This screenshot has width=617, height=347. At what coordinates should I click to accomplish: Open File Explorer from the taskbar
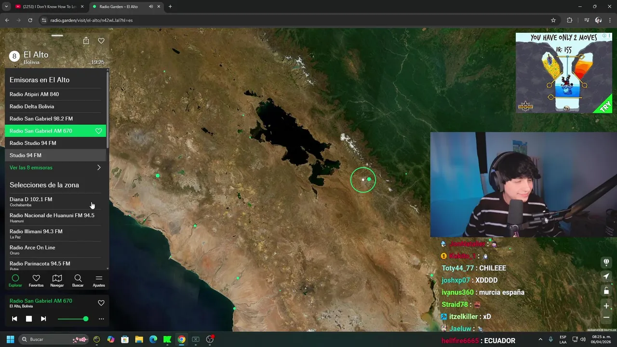click(139, 339)
